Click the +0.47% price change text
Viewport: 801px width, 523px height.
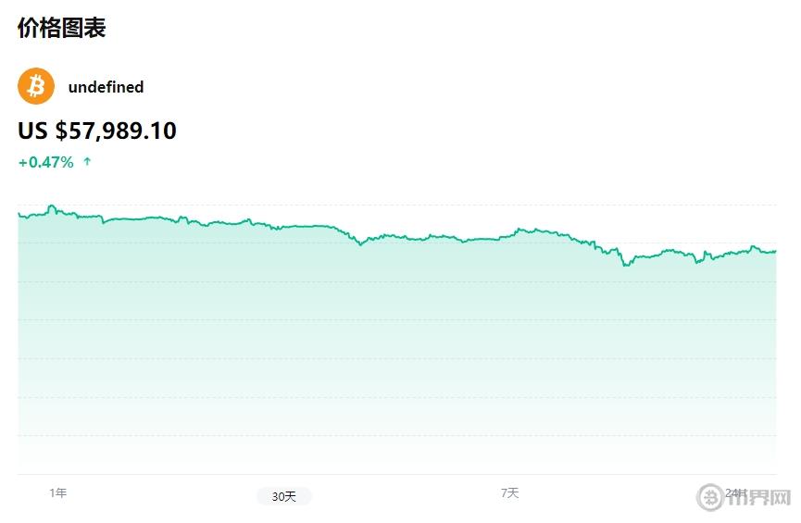(x=46, y=162)
